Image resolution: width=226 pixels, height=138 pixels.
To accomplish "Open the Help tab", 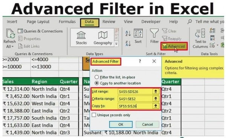I will point(173,22).
